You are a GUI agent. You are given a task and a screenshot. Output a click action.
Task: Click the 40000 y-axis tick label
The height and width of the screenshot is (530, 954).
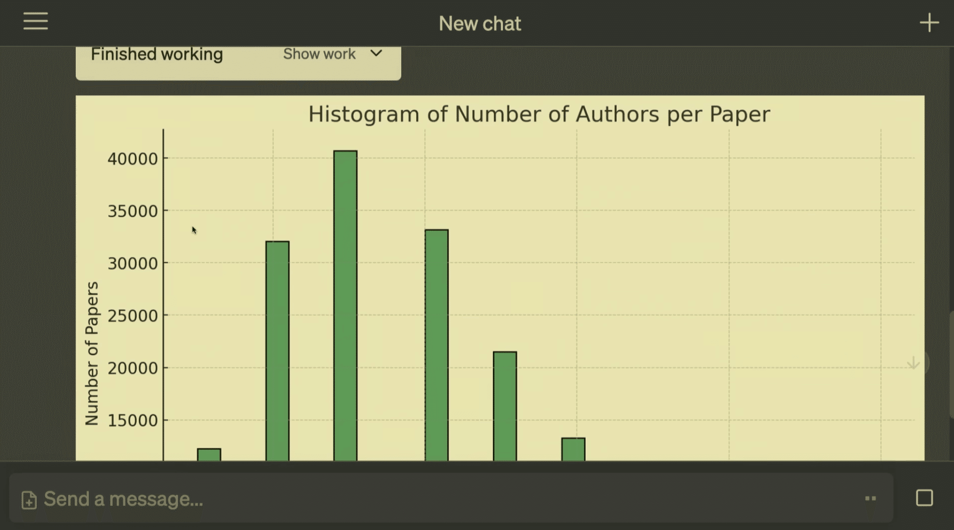point(132,159)
